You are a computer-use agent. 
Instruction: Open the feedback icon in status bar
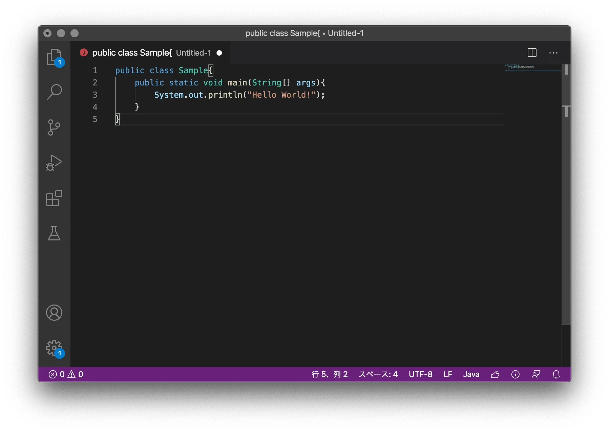[536, 374]
